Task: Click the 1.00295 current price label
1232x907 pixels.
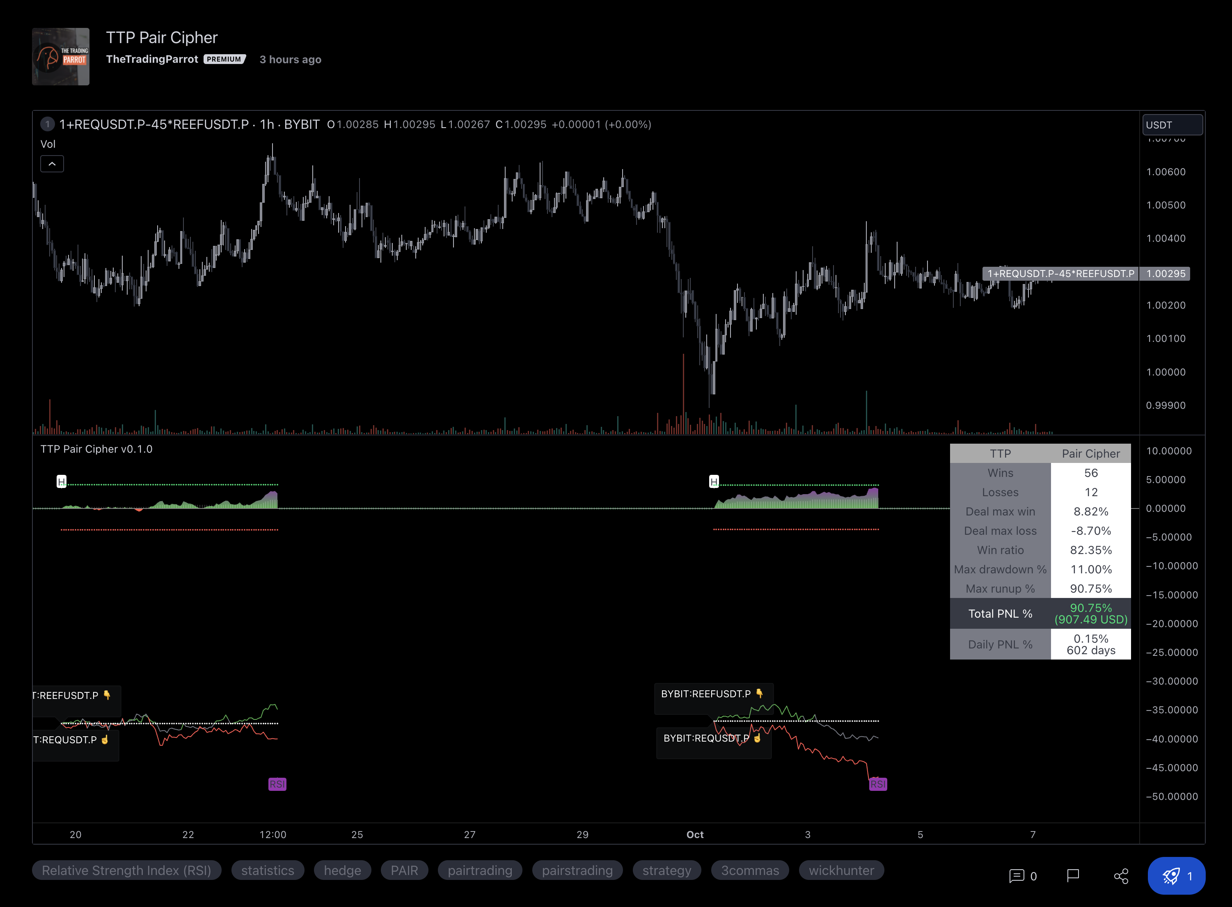Action: tap(1165, 273)
